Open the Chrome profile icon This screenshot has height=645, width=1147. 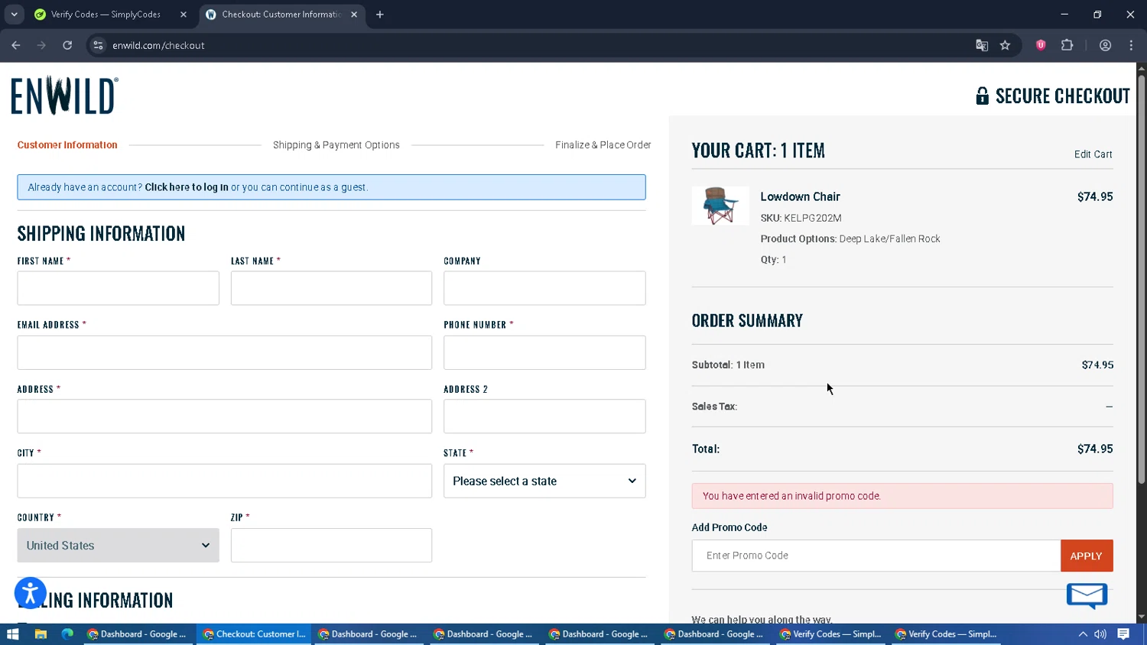pos(1105,45)
